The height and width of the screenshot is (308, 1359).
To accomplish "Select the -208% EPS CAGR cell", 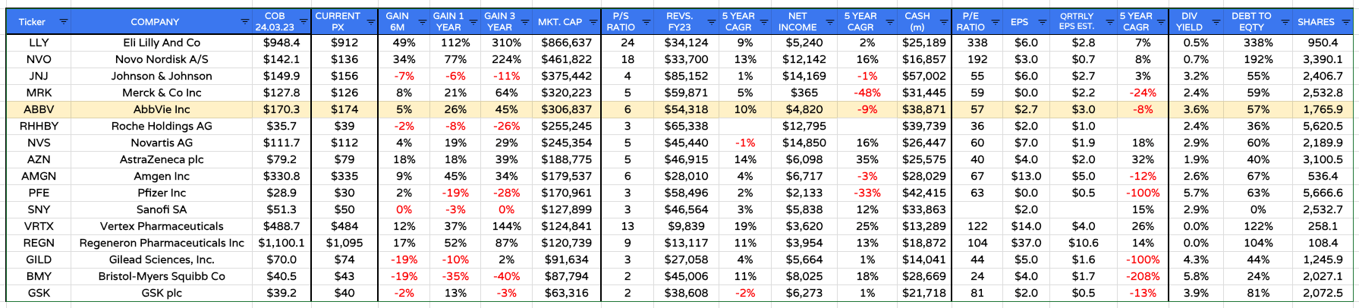I will pyautogui.click(x=1143, y=276).
